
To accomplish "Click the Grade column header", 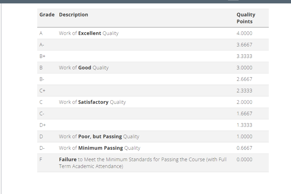I will coord(47,15).
